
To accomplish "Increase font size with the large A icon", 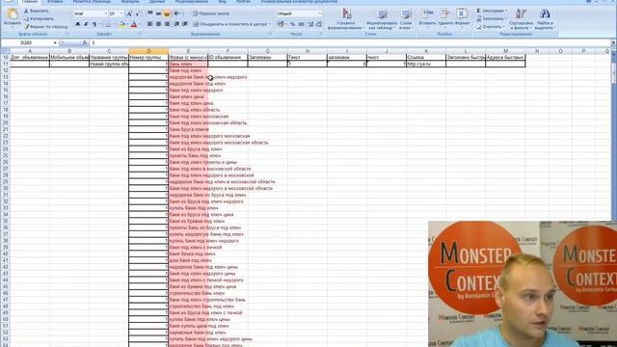I will pyautogui.click(x=129, y=13).
